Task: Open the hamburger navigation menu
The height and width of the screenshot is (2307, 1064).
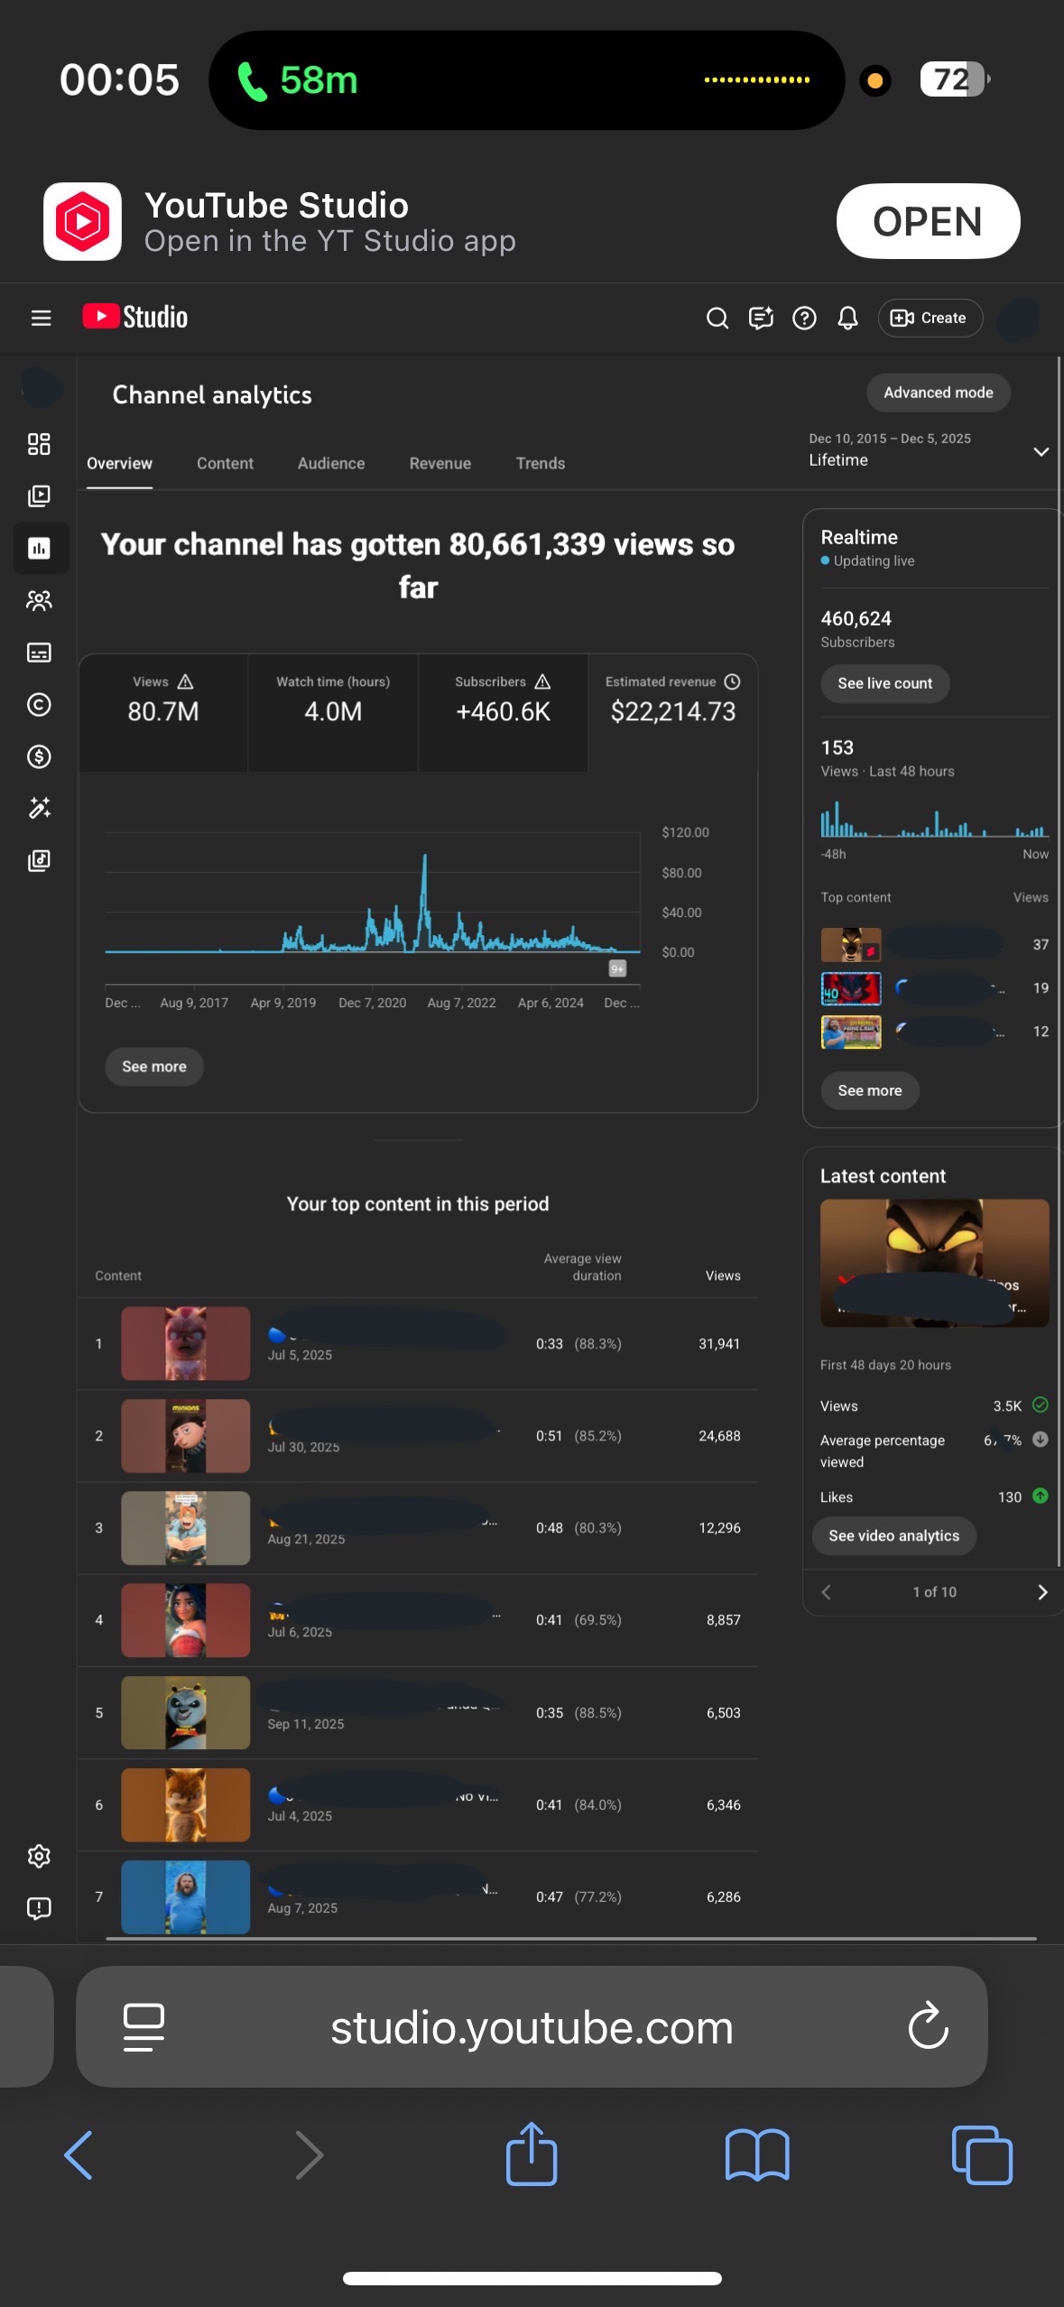Action: [41, 318]
